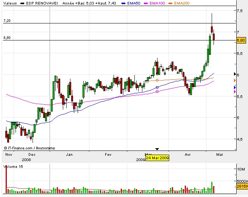Click the black EDP RENOVAVEI legend swatch
Viewport: 248px width, 197px height.
click(22, 3)
